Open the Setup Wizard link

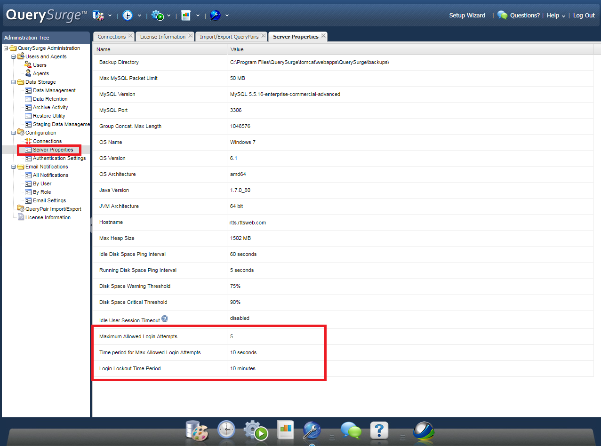467,16
